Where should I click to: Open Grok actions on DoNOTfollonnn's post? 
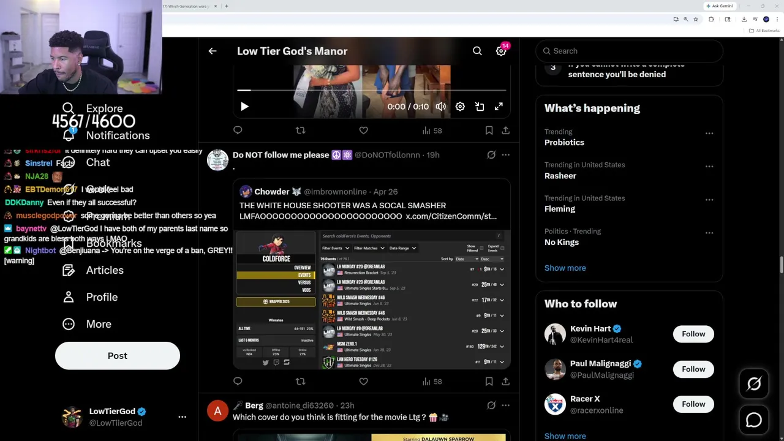[491, 155]
